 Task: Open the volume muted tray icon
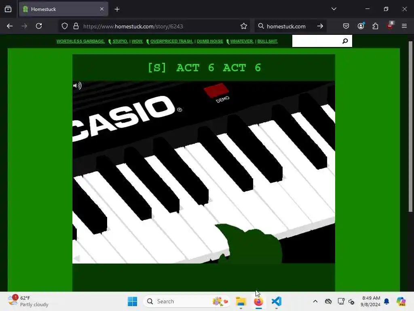point(351,301)
